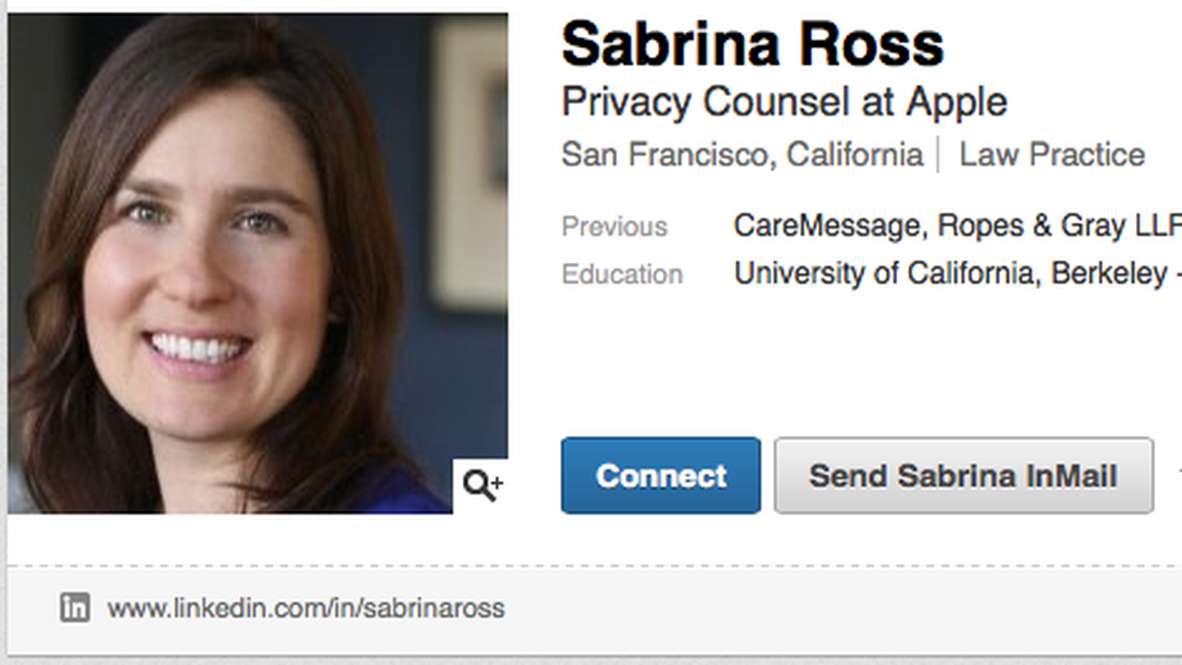Open the Law Practice industry link
This screenshot has width=1182, height=665.
(x=1051, y=154)
